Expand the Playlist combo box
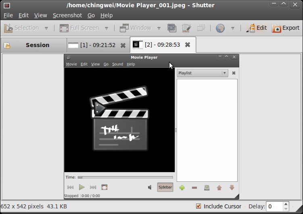 click(202, 73)
